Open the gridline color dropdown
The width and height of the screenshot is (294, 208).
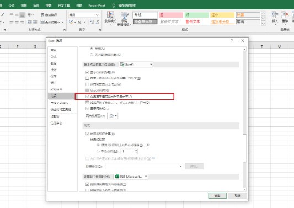pos(113,116)
